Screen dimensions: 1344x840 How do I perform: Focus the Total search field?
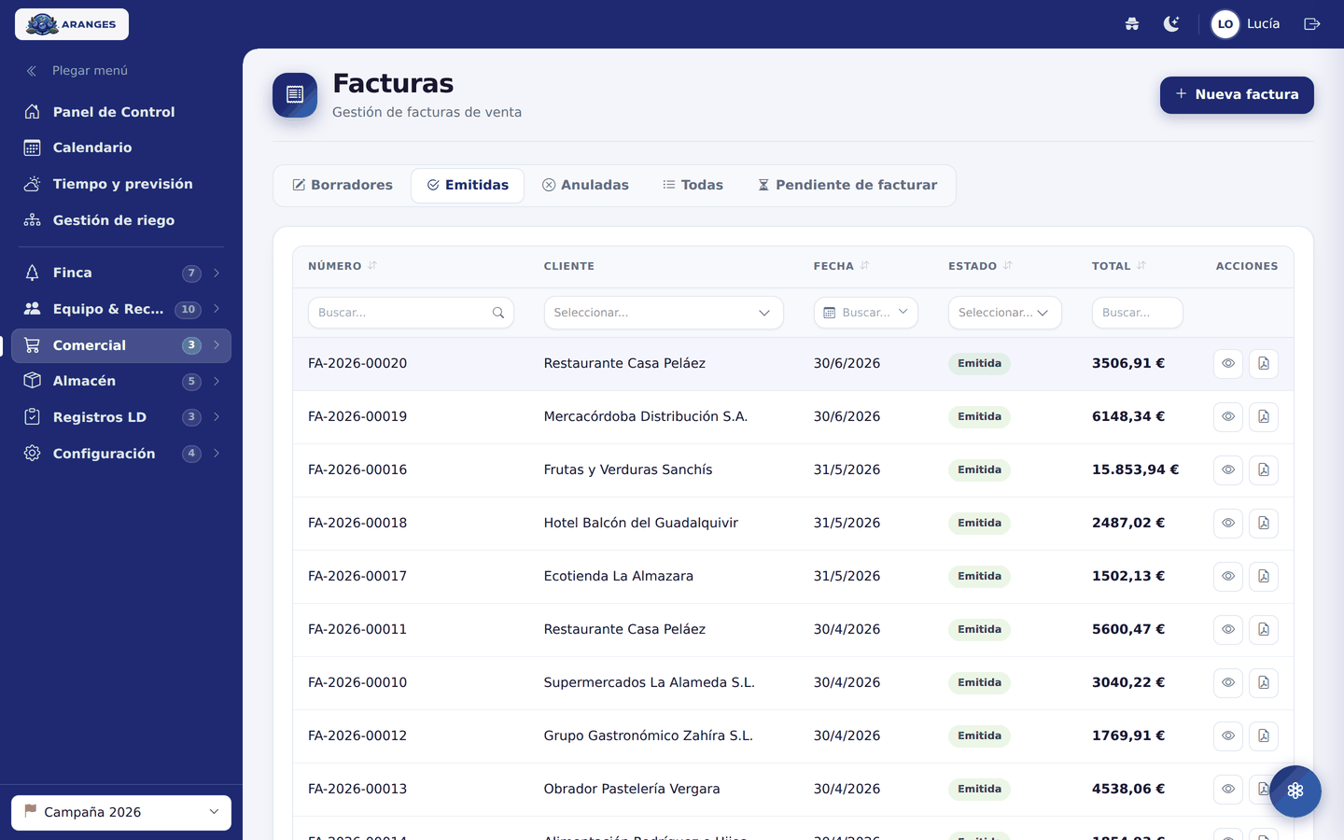click(1138, 313)
